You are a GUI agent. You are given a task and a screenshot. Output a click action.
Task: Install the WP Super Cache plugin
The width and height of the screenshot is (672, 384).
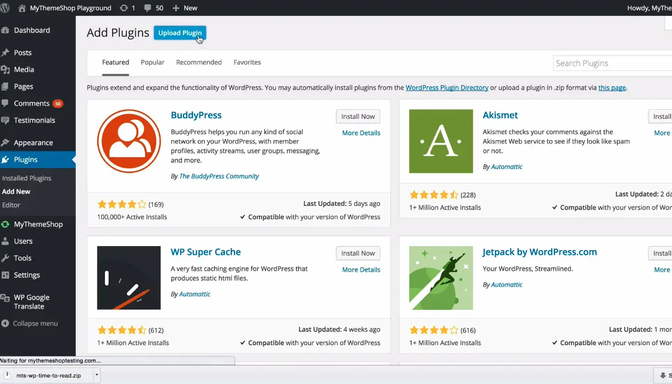click(358, 253)
